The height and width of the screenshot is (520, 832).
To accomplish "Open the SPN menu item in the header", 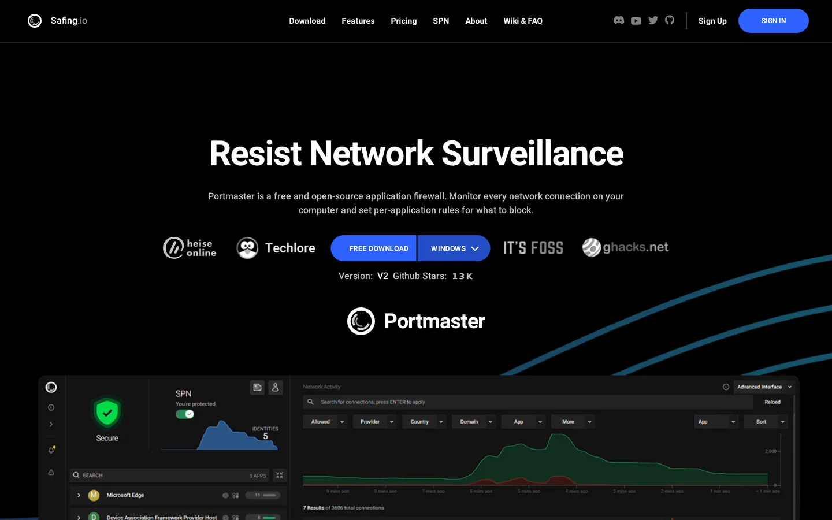I will click(x=441, y=21).
